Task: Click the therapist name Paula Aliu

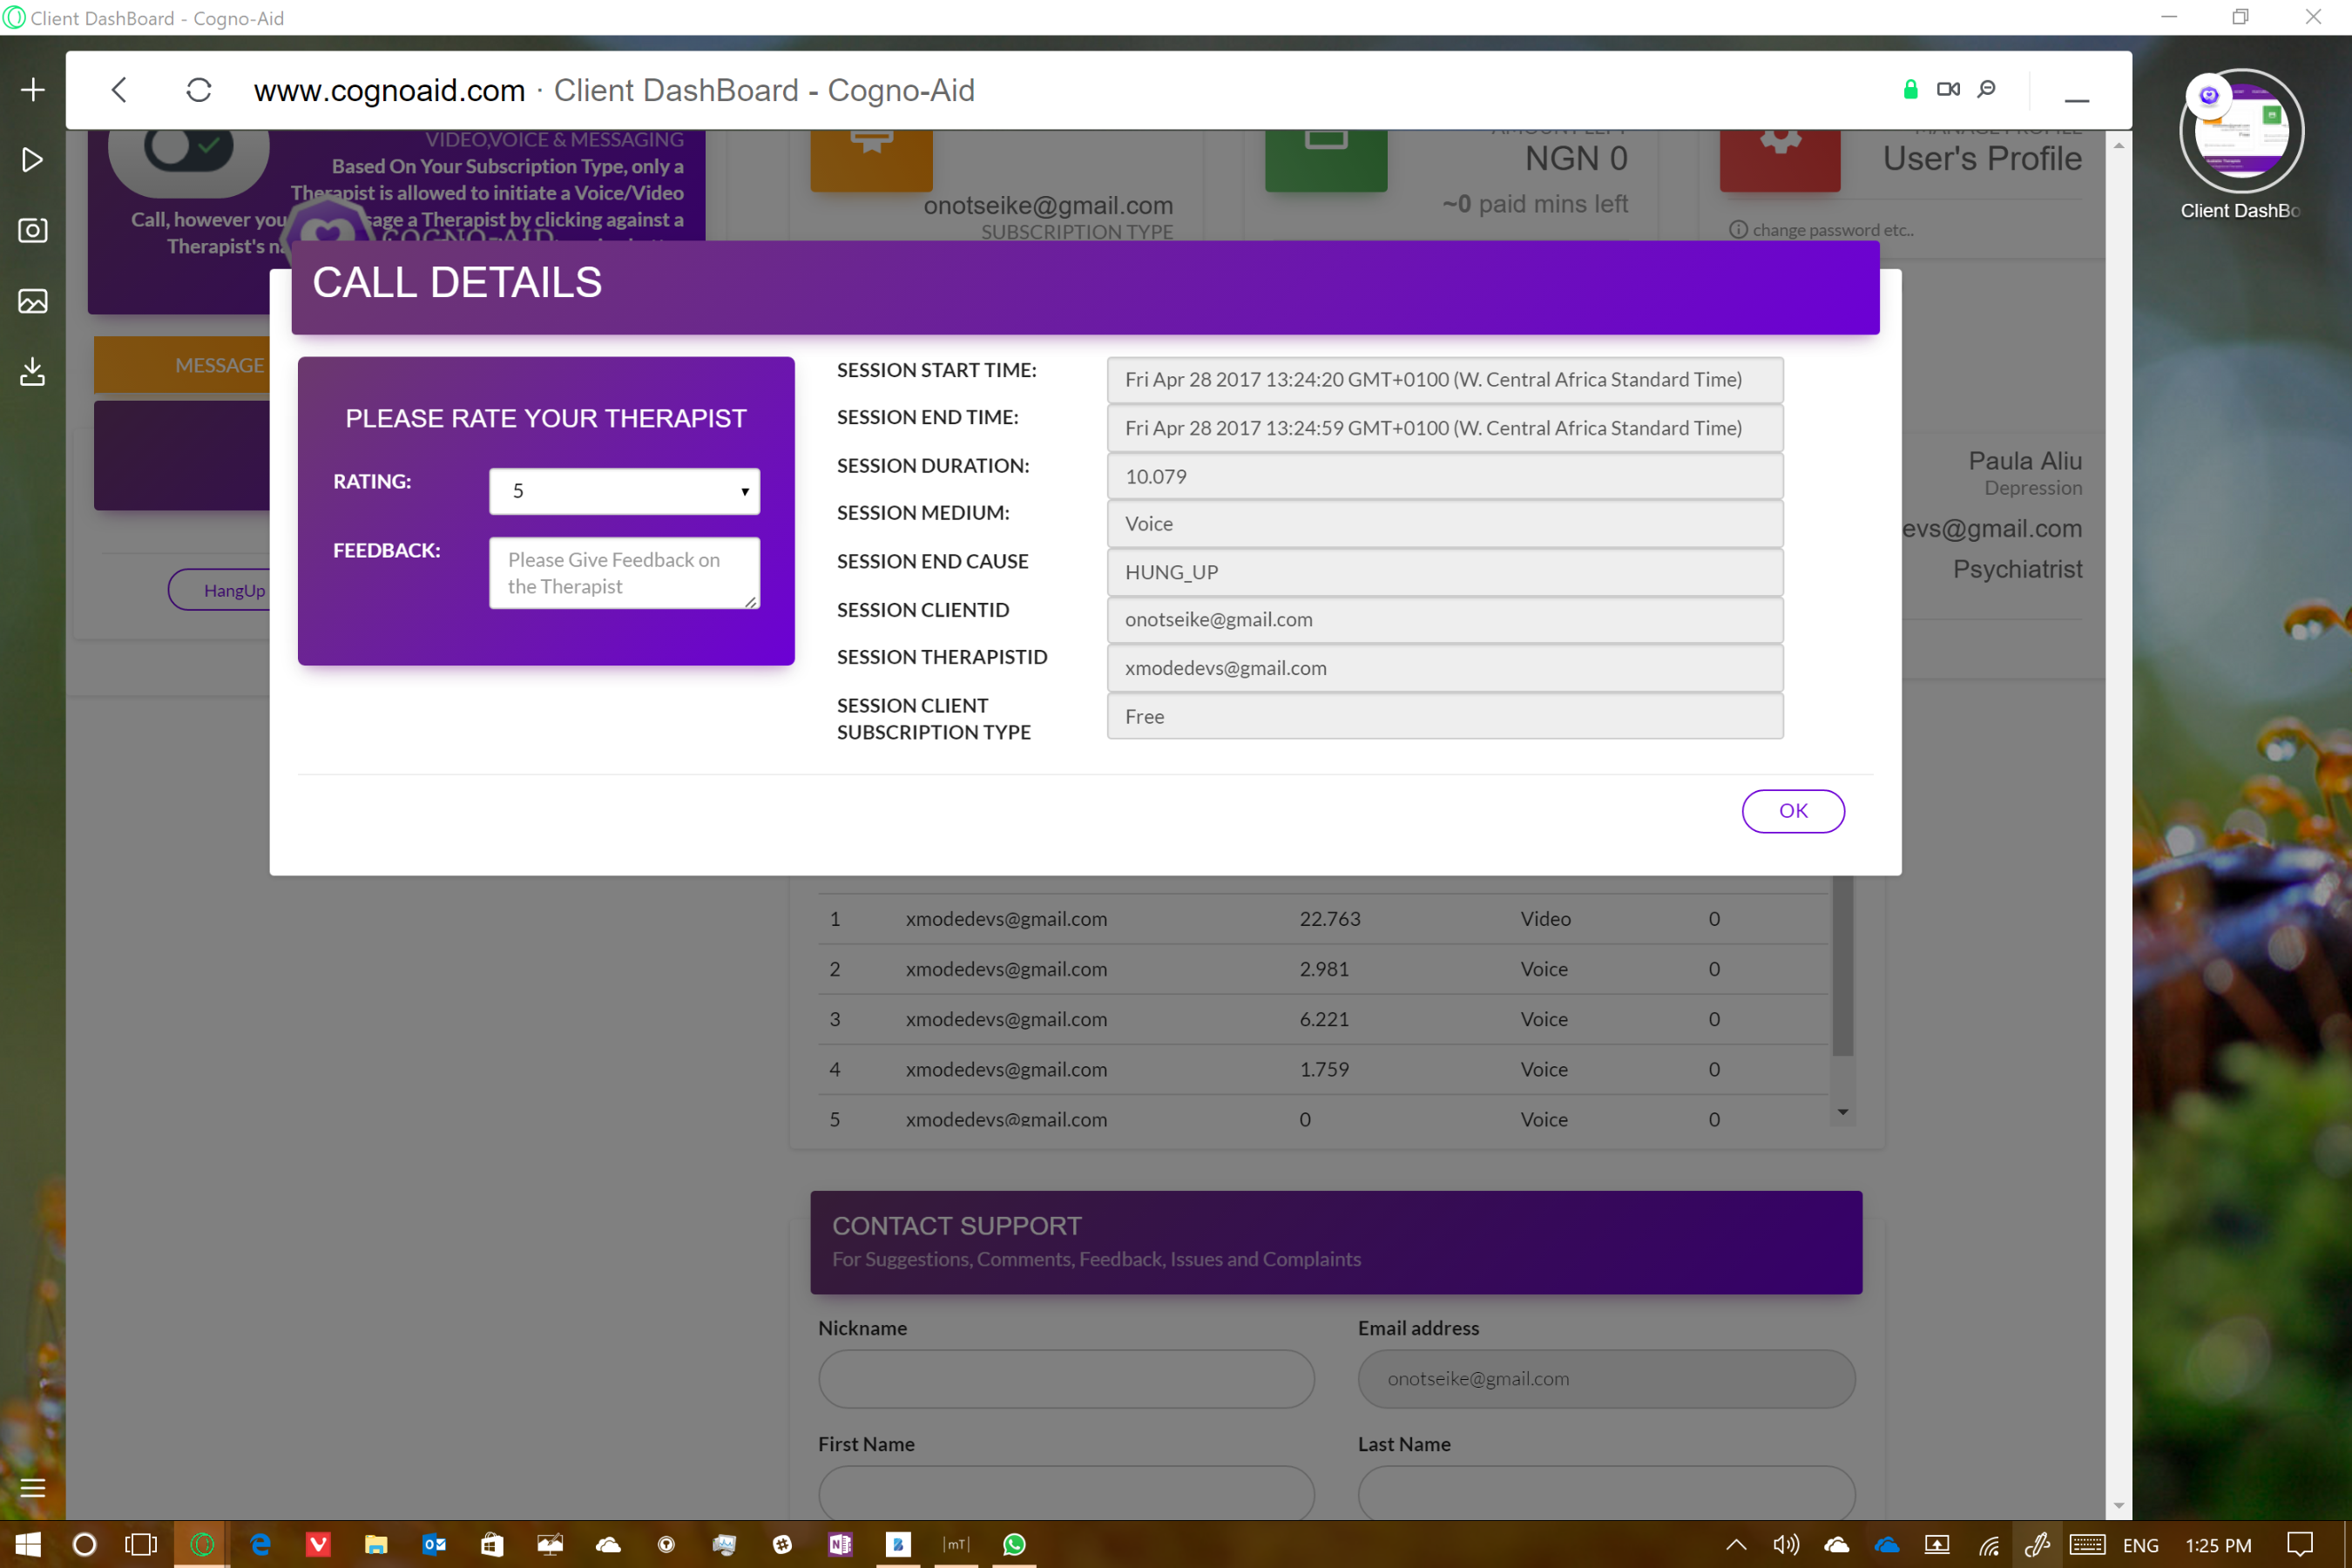Action: click(2025, 461)
